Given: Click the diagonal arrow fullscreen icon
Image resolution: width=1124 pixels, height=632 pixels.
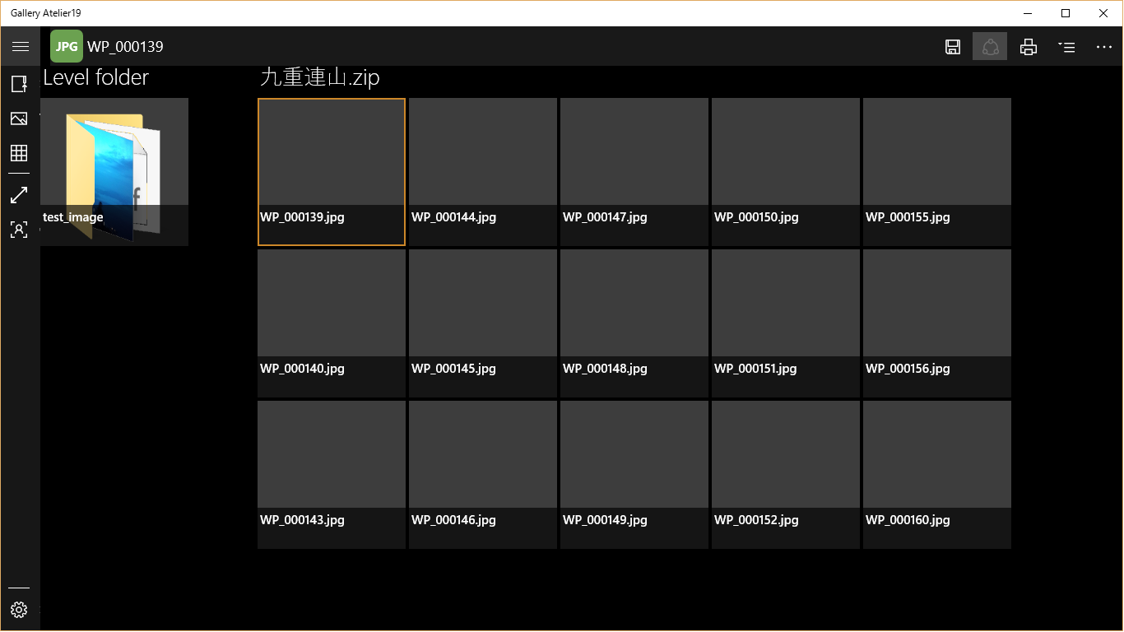Looking at the screenshot, I should [19, 195].
